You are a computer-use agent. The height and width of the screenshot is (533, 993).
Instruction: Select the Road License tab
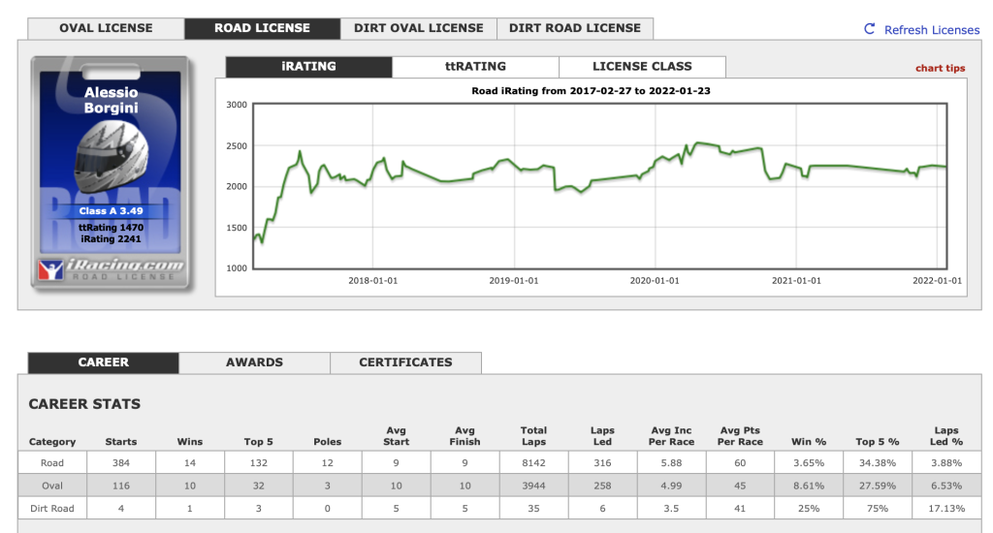click(262, 28)
